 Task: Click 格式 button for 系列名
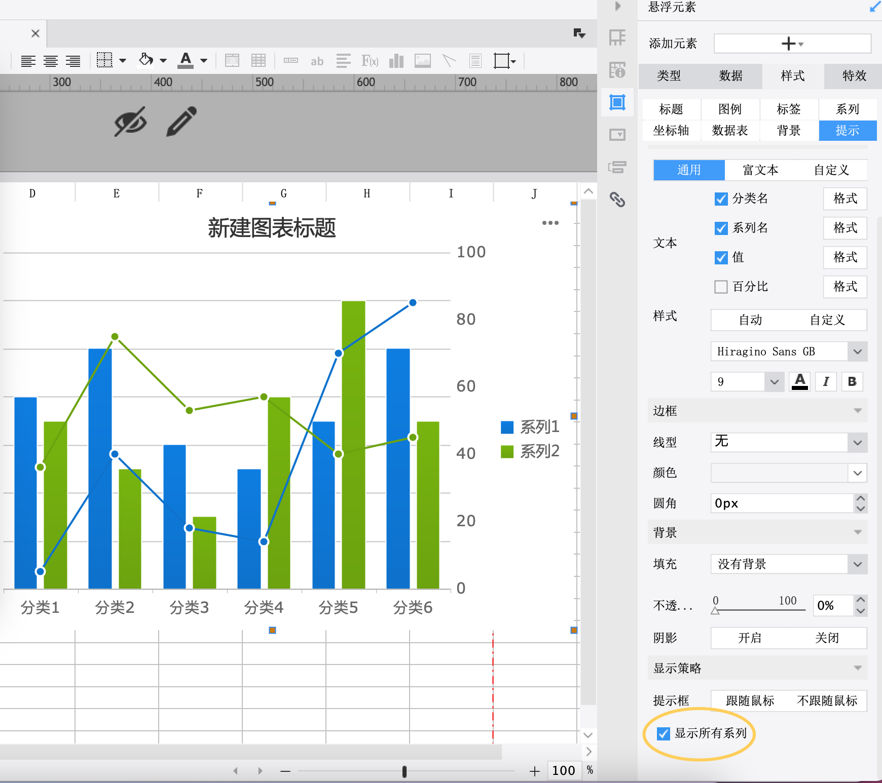(x=845, y=228)
